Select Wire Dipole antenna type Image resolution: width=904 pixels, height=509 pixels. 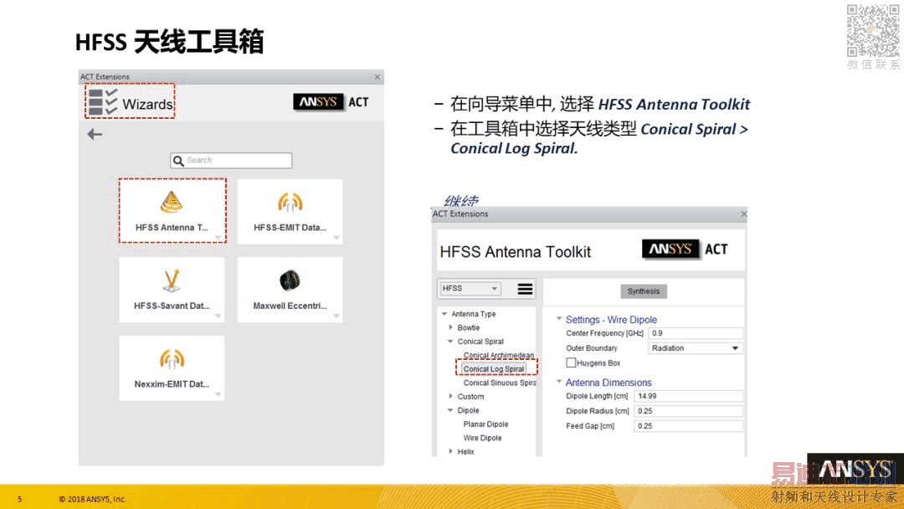pos(483,438)
